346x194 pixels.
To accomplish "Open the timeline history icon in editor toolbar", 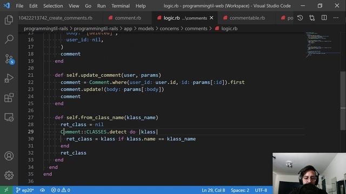I will click(x=300, y=18).
